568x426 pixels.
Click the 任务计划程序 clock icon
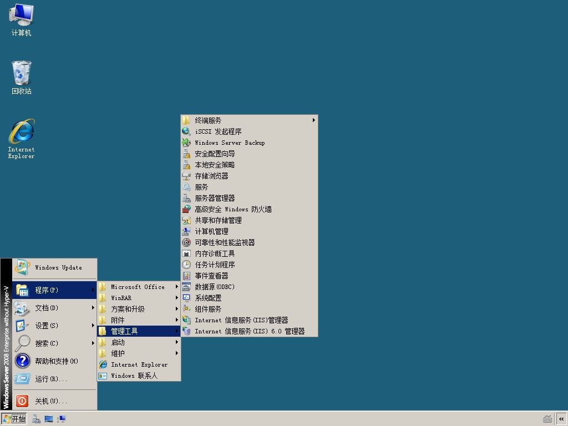click(x=186, y=265)
